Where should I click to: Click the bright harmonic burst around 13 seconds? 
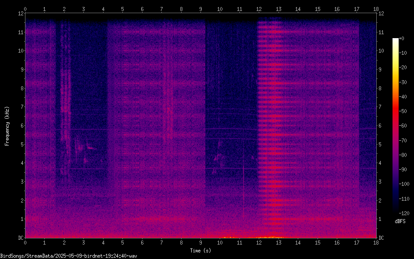pyautogui.click(x=271, y=127)
